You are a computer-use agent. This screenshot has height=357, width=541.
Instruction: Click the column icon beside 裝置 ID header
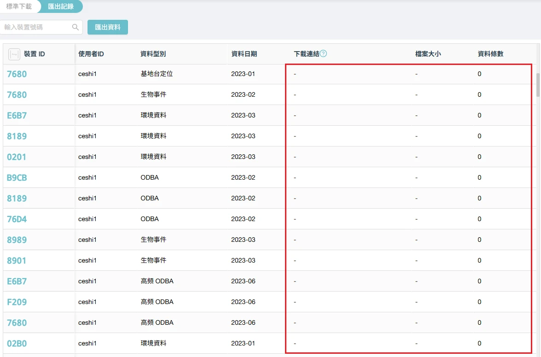click(x=14, y=54)
